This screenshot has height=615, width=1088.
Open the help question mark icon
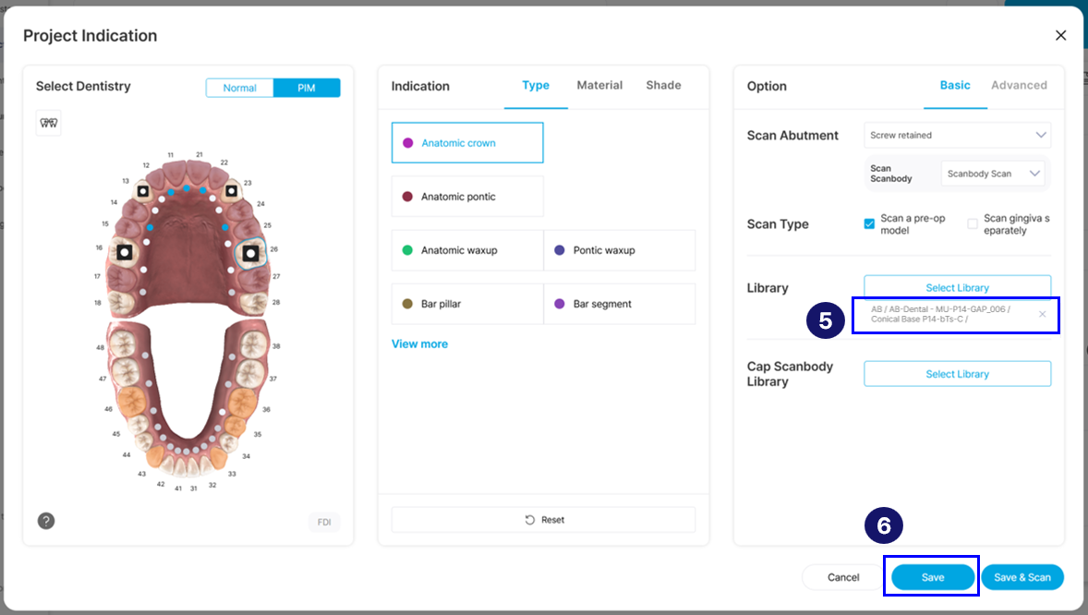[46, 522]
